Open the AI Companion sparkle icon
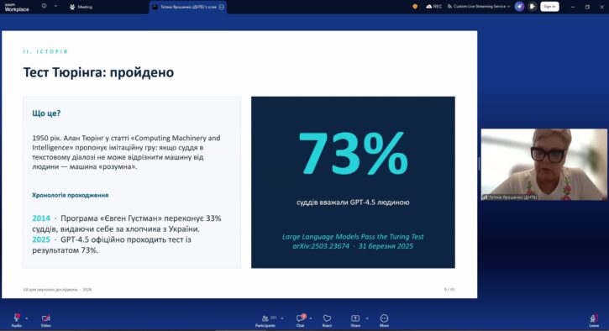This screenshot has height=331, width=609. (519, 6)
